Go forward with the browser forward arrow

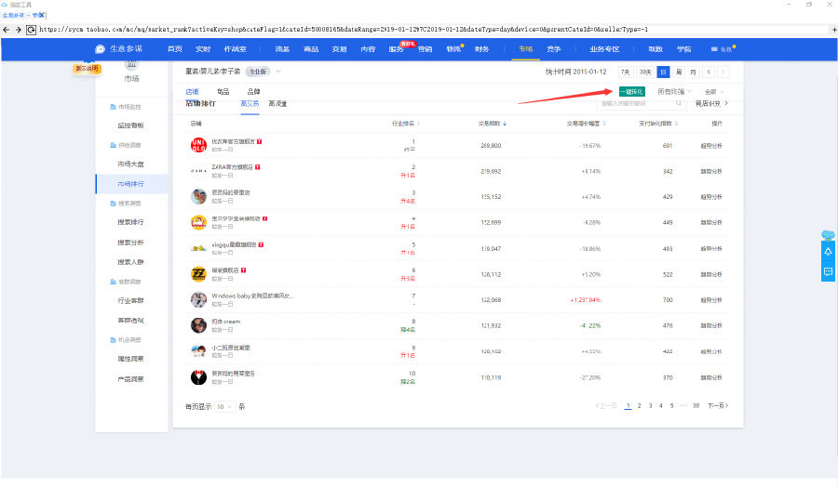pos(19,30)
